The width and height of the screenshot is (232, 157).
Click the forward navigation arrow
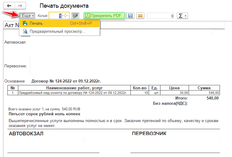click(x=20, y=6)
